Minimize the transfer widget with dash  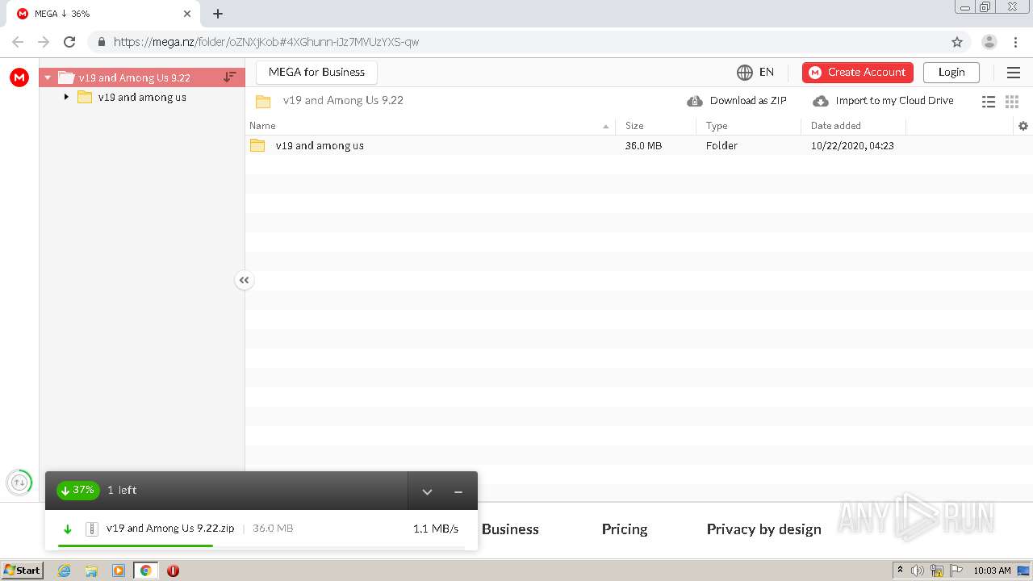tap(458, 491)
